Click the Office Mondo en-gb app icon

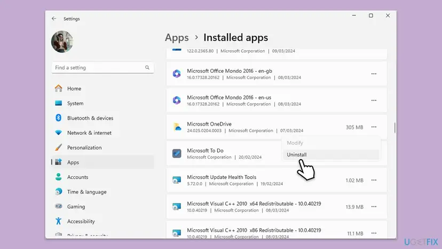[177, 74]
